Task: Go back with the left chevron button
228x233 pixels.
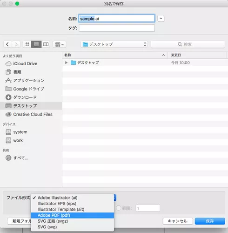Action: tap(7, 44)
